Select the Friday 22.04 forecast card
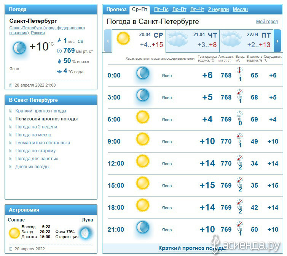 point(246,41)
